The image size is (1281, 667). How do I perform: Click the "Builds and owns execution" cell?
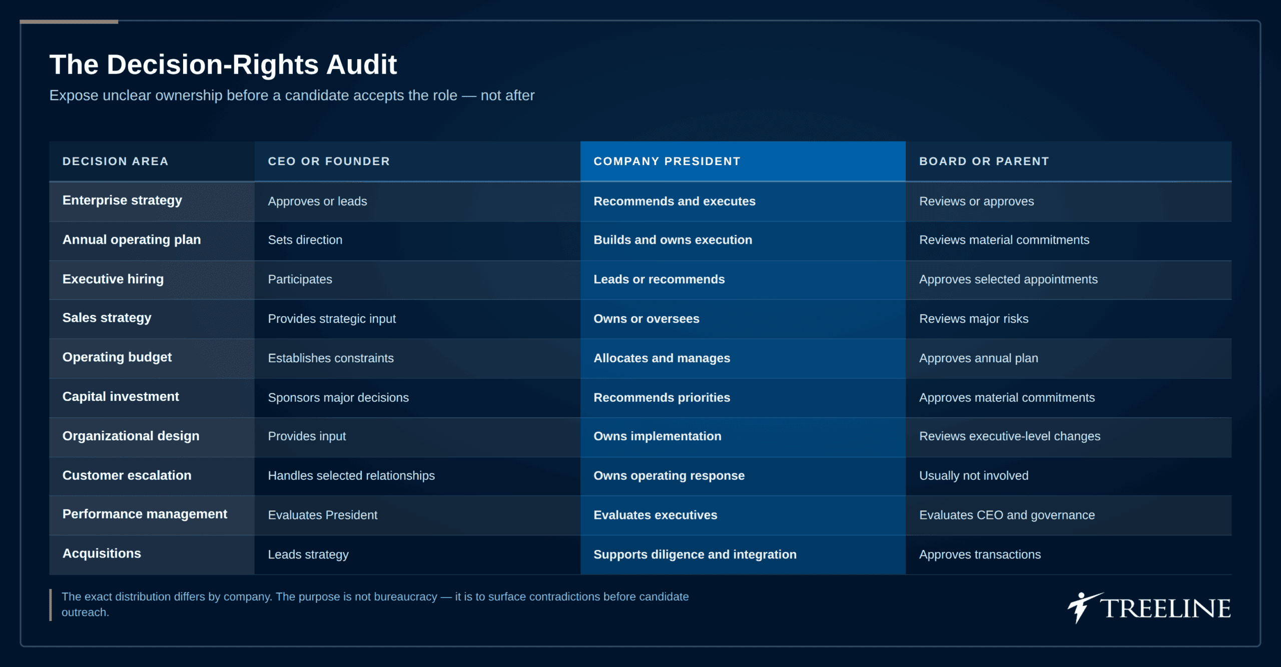click(743, 240)
